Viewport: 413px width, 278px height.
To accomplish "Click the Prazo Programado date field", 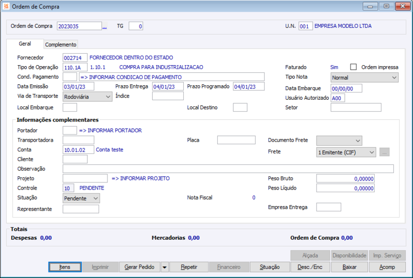I will [249, 86].
